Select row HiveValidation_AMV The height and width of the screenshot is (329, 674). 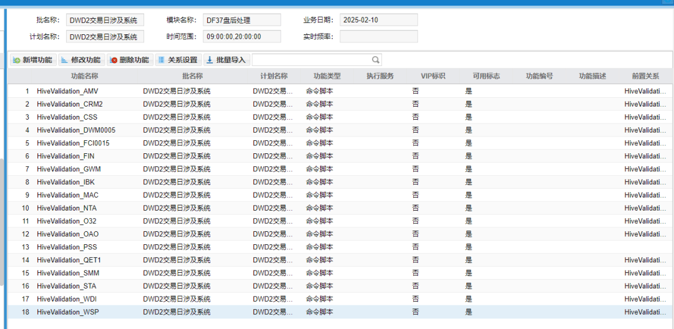tap(341, 91)
